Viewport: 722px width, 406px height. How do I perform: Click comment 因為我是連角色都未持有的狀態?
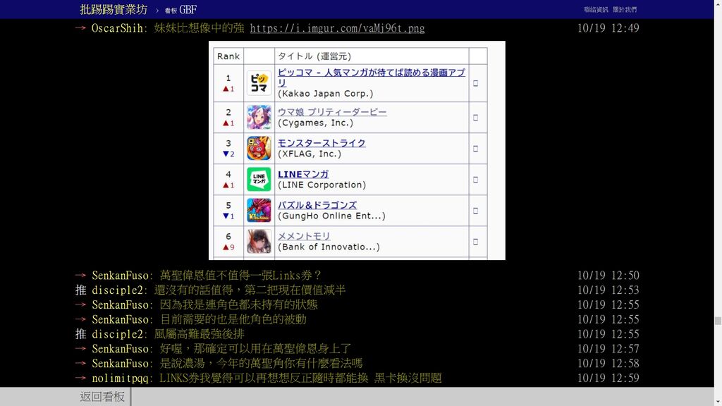click(238, 304)
